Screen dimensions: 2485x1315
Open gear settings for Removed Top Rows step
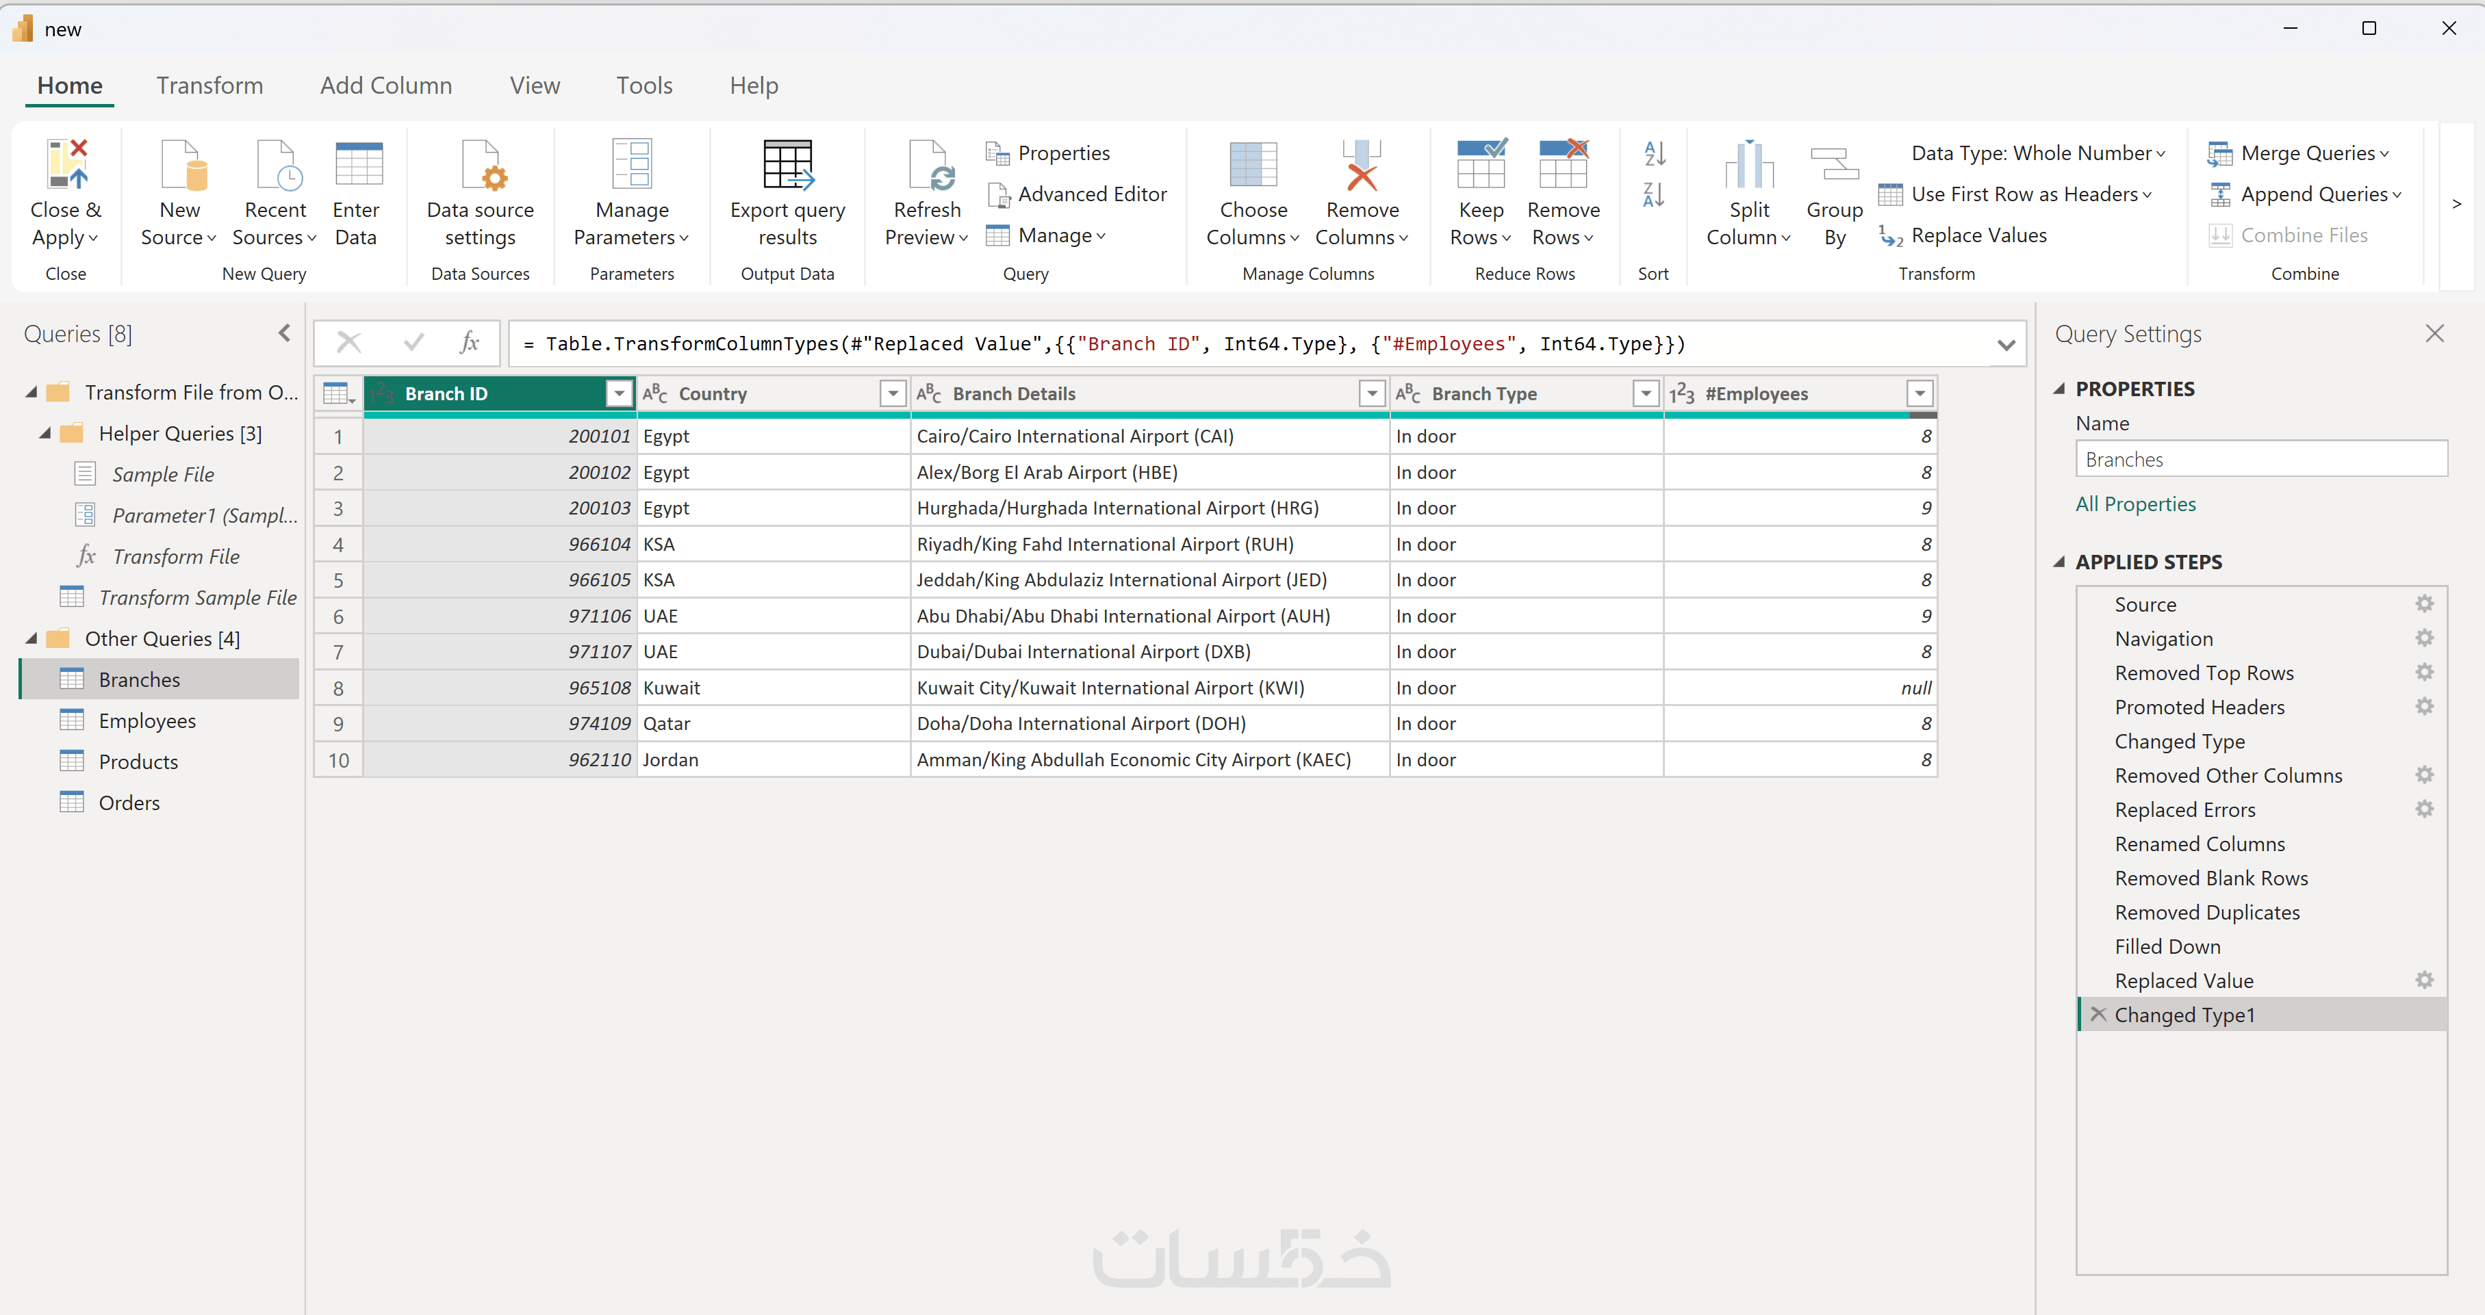pos(2423,673)
